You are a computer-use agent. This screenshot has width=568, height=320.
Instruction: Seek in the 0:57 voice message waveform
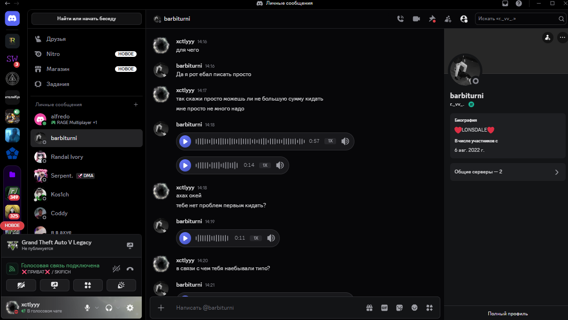coord(250,141)
